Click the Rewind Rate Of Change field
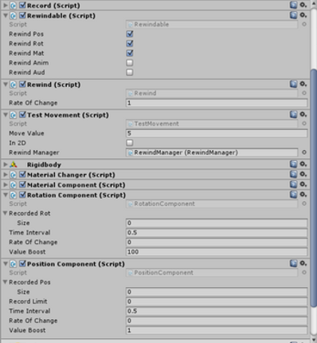317x343 pixels. point(217,103)
